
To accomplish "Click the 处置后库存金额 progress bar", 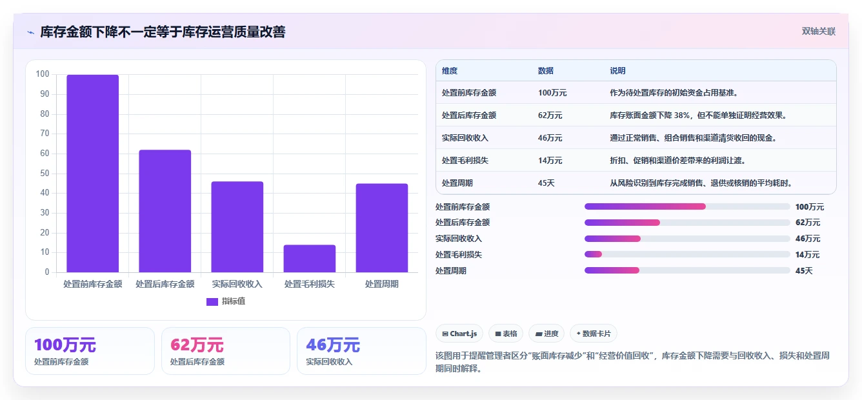I will point(687,223).
